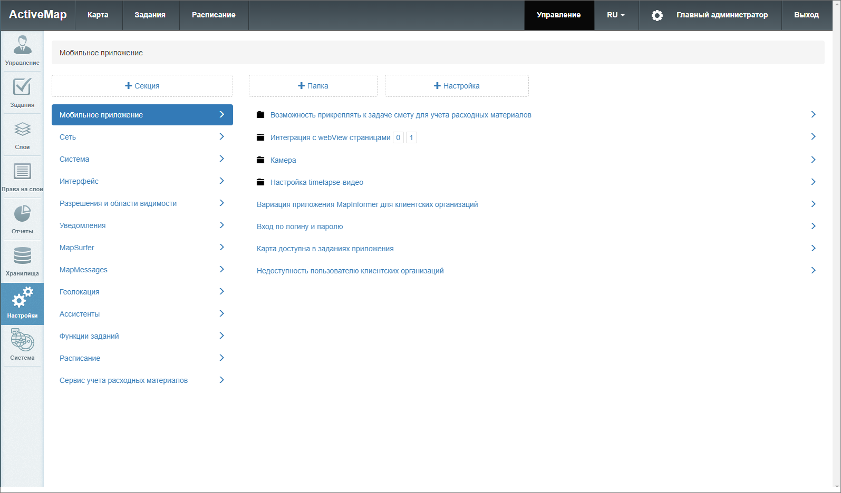Click the 1 badge next to webView
This screenshot has height=493, width=841.
(x=411, y=137)
